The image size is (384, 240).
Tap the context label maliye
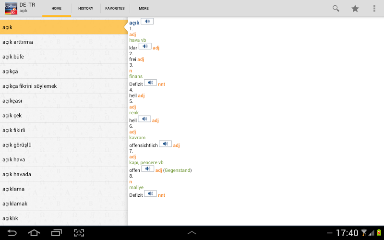(x=136, y=187)
